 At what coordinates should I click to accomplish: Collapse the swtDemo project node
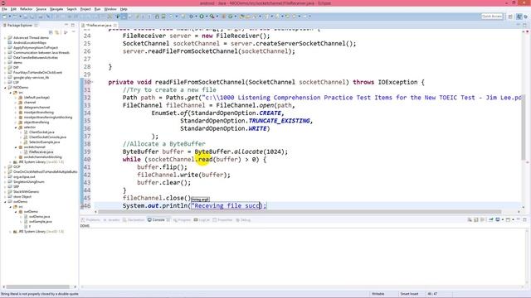(6, 202)
